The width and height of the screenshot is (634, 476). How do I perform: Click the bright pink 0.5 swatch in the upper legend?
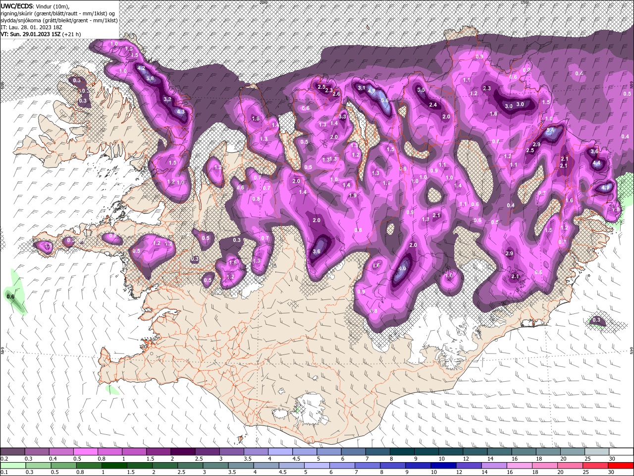click(85, 452)
